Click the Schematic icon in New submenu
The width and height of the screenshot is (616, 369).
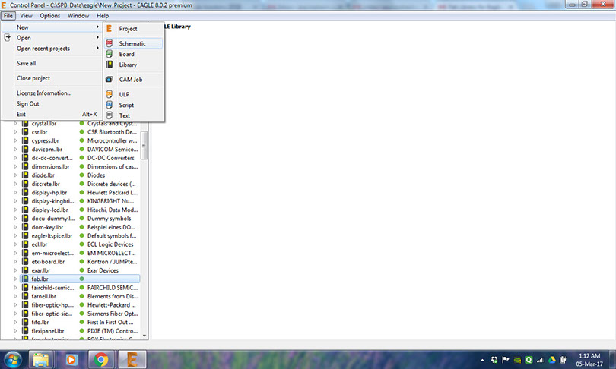(110, 43)
